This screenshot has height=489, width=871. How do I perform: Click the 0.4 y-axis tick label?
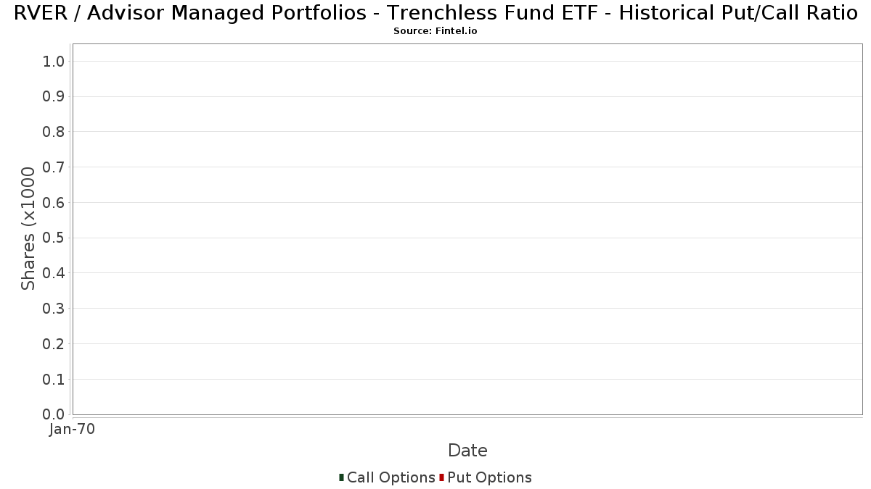point(54,273)
